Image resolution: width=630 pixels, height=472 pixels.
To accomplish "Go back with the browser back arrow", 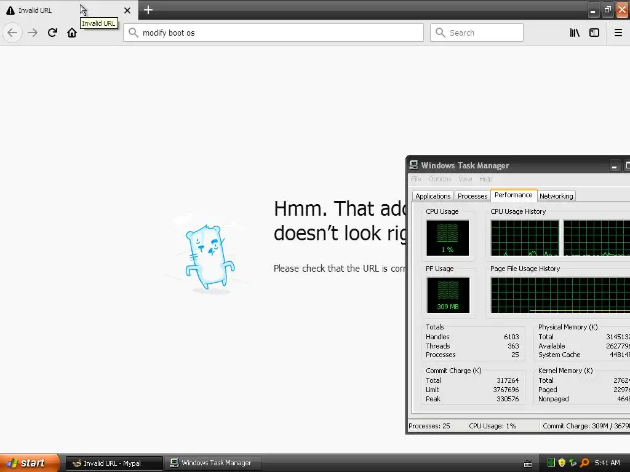I will tap(12, 33).
